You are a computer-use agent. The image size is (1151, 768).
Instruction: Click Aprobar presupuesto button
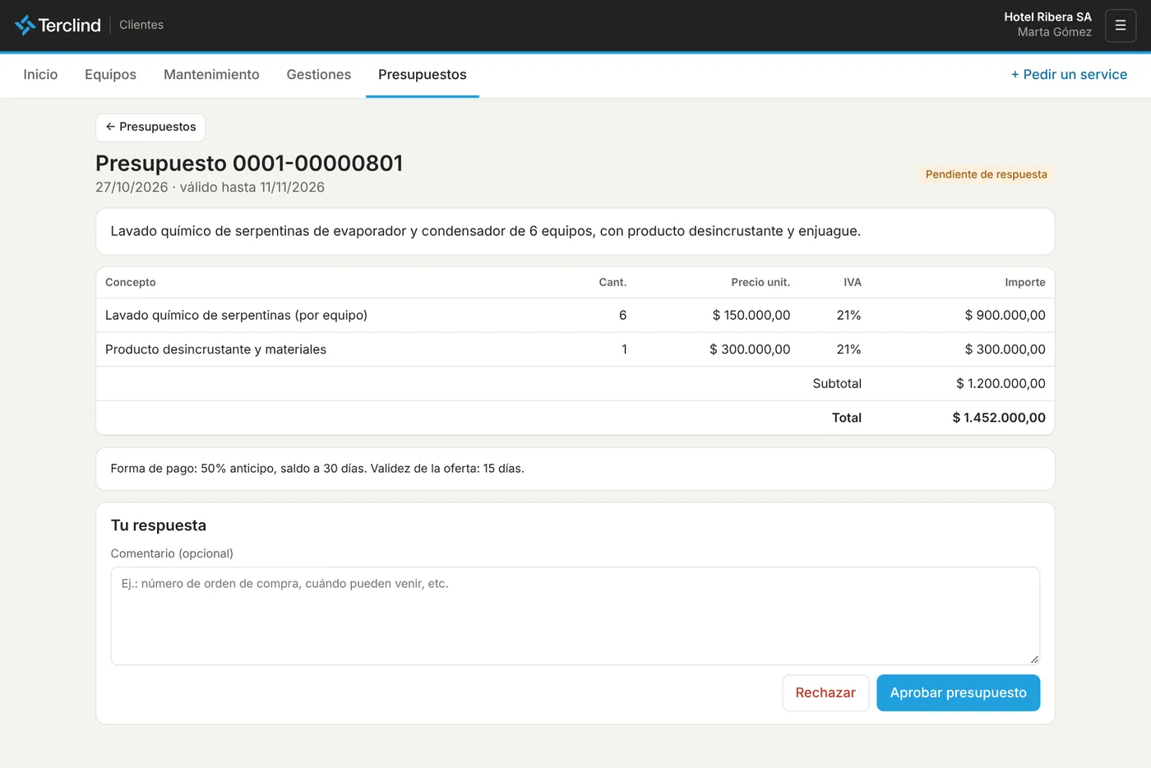(958, 693)
